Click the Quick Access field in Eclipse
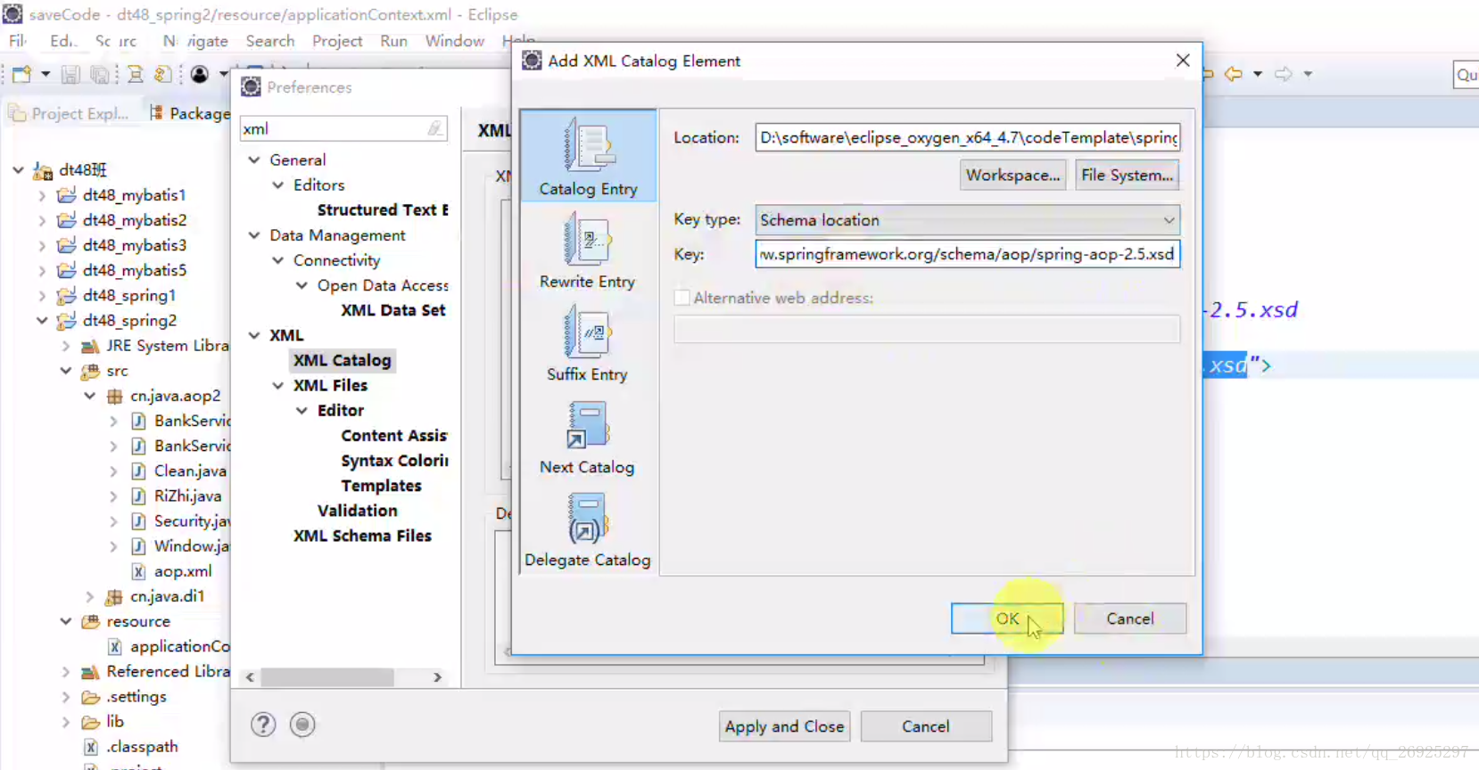 [x=1466, y=75]
